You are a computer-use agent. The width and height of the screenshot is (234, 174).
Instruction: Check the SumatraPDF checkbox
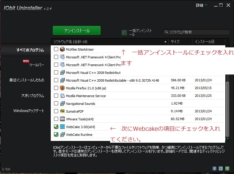tap(56, 111)
